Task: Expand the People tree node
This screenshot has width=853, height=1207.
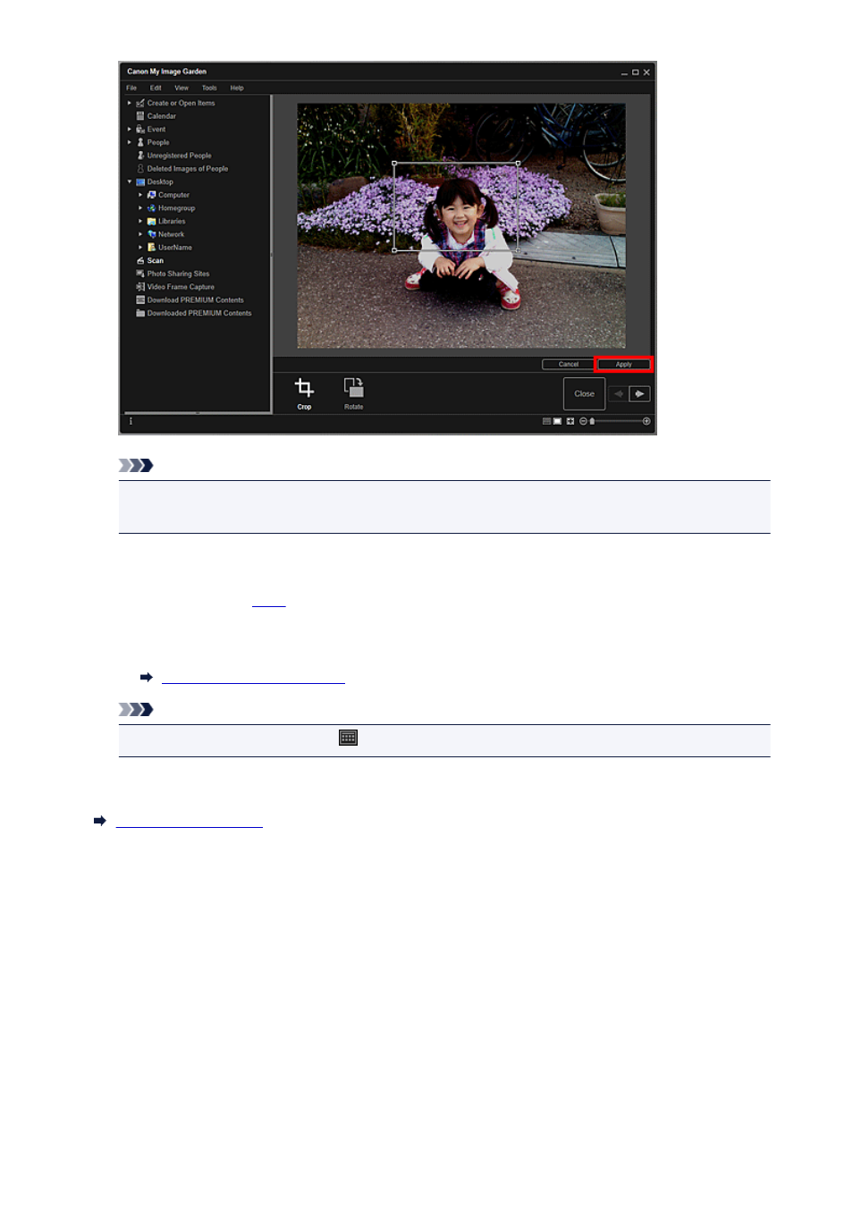Action: coord(130,142)
